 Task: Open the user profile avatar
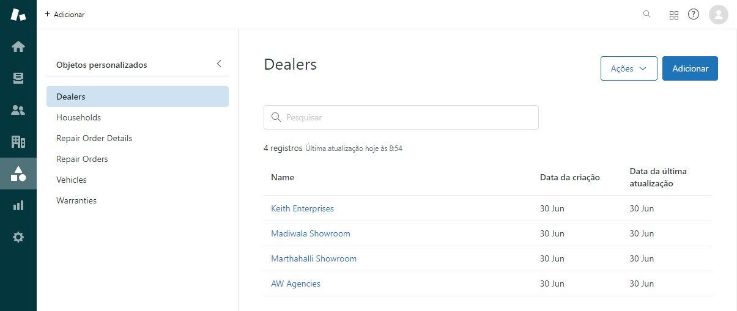(x=719, y=15)
